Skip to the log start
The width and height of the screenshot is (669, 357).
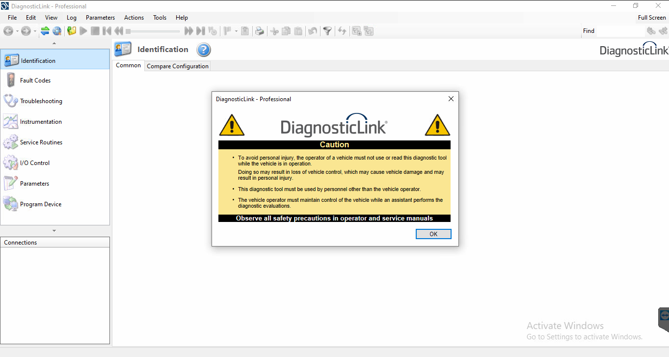pyautogui.click(x=107, y=31)
